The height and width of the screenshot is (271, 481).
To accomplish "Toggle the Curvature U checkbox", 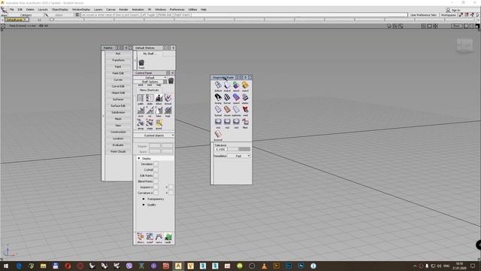I will click(x=156, y=193).
